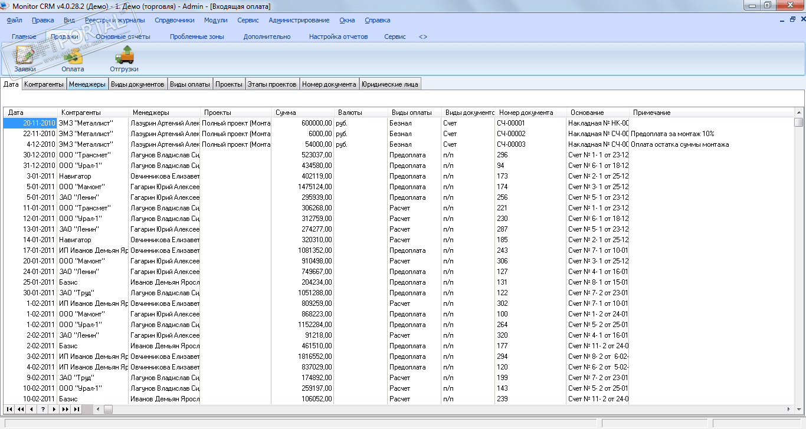
Task: Jump to first record navigation button
Action: 9,409
